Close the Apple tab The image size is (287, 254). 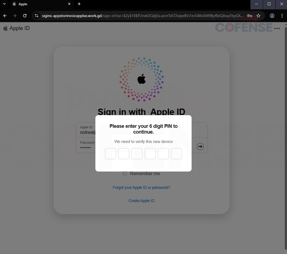[69, 4]
